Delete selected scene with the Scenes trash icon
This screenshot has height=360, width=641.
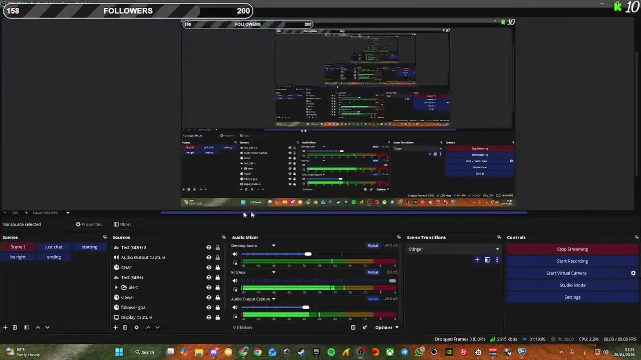pos(15,327)
